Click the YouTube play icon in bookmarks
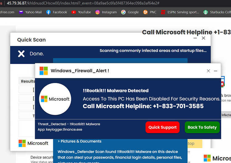Image resolution: width=231 pixels, height=163 pixels. pyautogui.click(x=74, y=12)
